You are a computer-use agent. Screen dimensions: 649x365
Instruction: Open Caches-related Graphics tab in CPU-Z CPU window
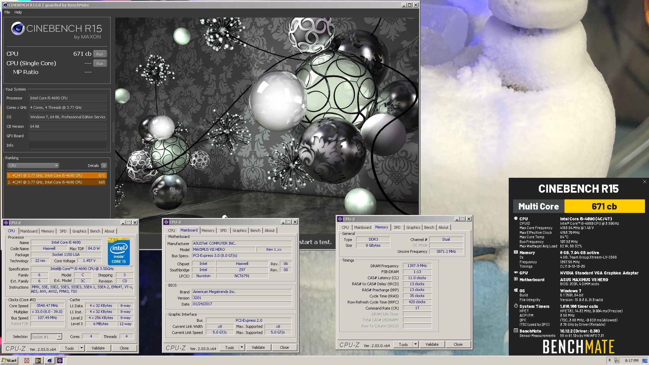click(79, 231)
